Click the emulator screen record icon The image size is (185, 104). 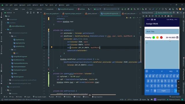[x=171, y=16]
